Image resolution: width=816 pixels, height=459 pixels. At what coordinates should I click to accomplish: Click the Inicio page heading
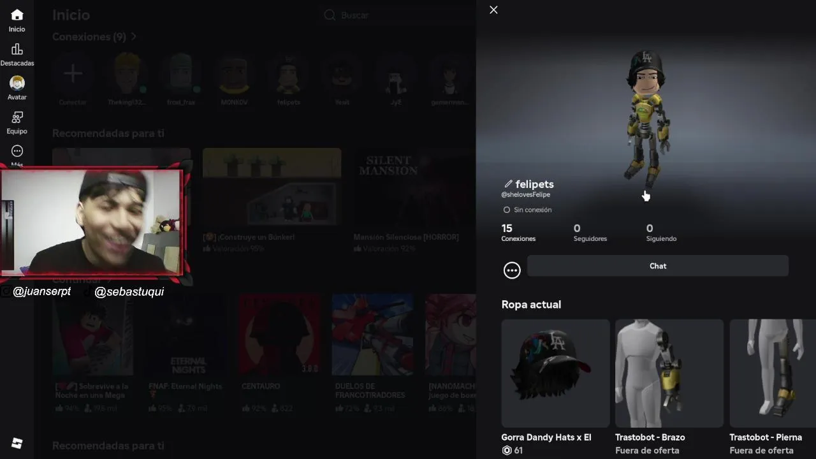click(x=71, y=15)
